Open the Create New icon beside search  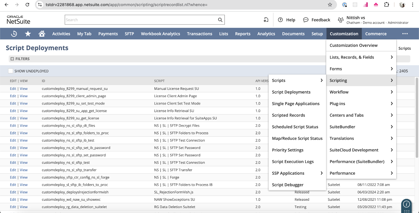point(266,20)
